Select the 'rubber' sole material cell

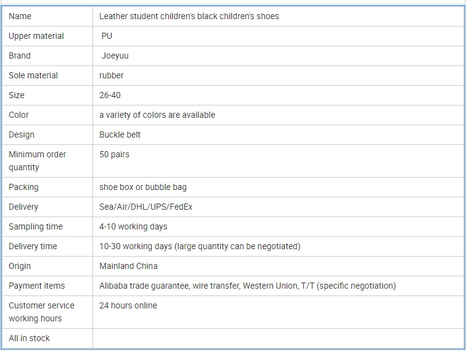coord(111,75)
